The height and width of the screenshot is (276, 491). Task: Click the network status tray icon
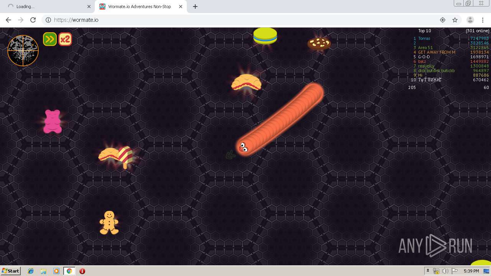click(436, 271)
